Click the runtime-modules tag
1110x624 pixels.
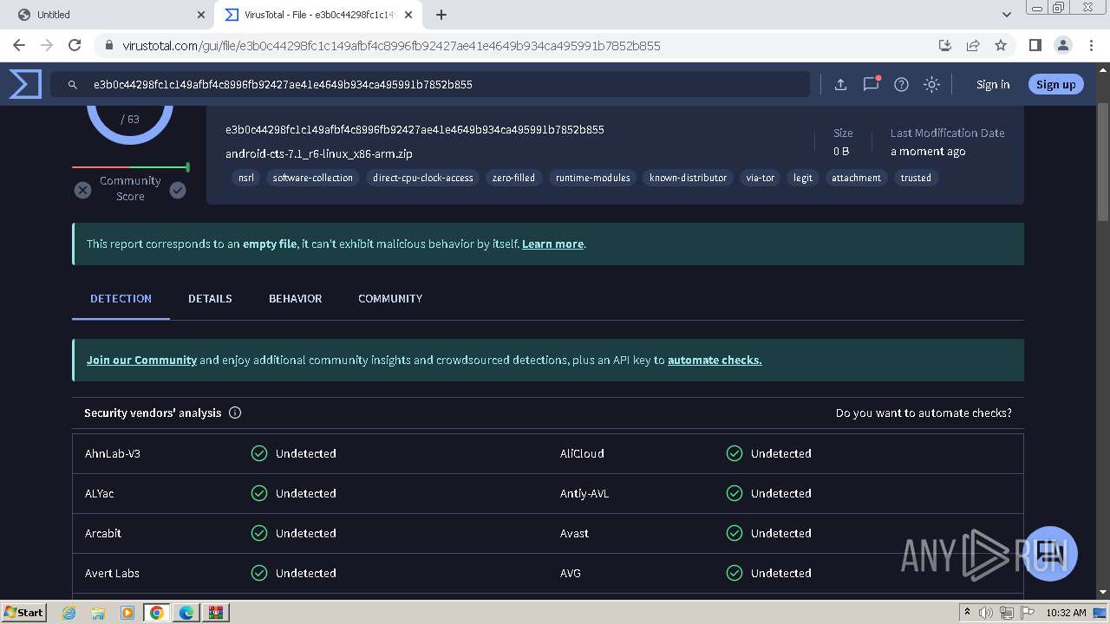593,178
